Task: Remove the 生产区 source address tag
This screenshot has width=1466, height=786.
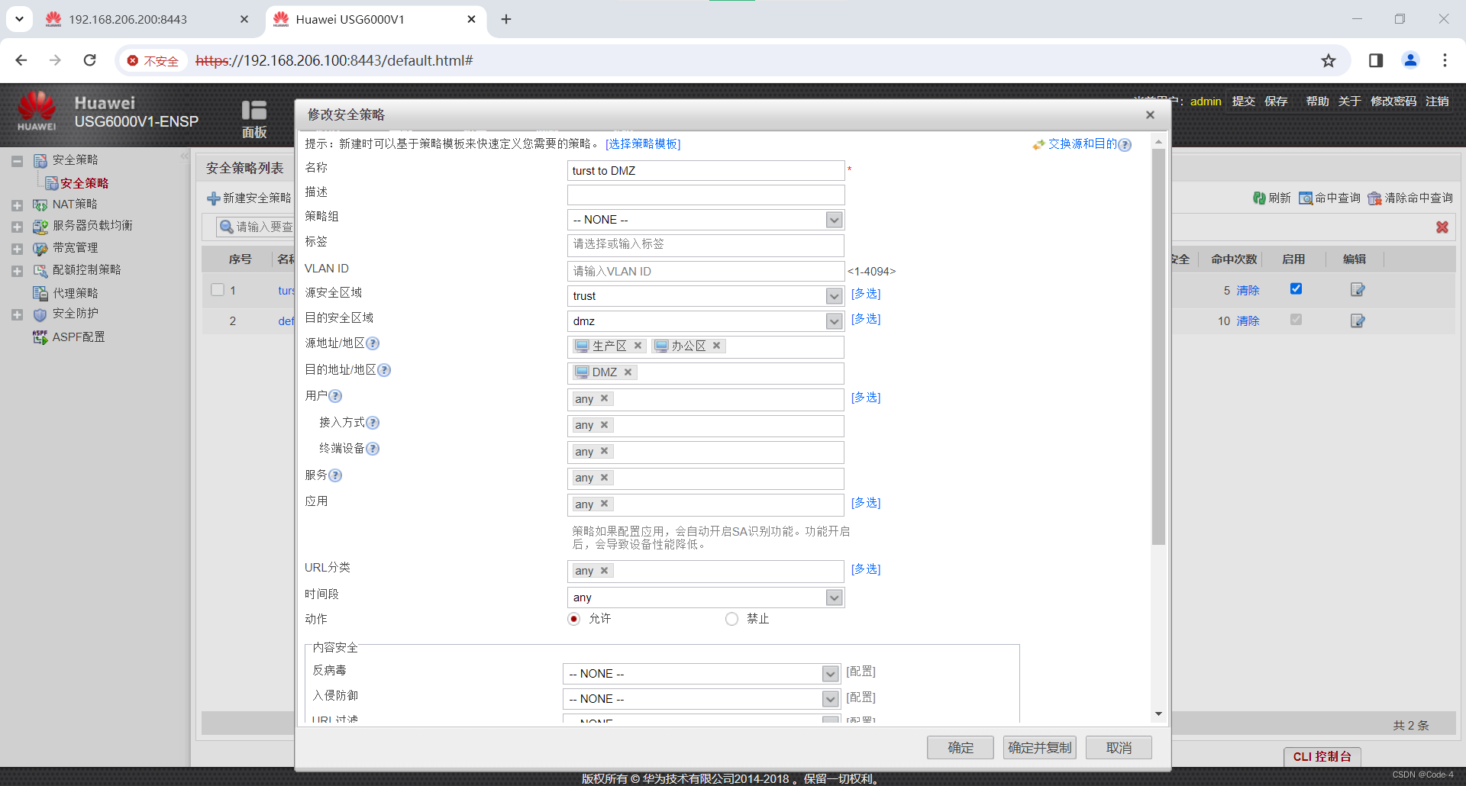Action: (638, 346)
